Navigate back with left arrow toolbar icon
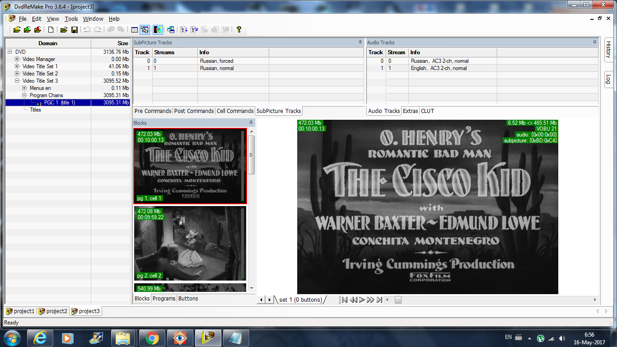This screenshot has height=347, width=617. (x=111, y=30)
